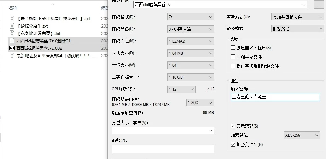Click the text file icon of 【论坛介绍】.txt
This screenshot has width=326, height=159.
[x=12, y=26]
